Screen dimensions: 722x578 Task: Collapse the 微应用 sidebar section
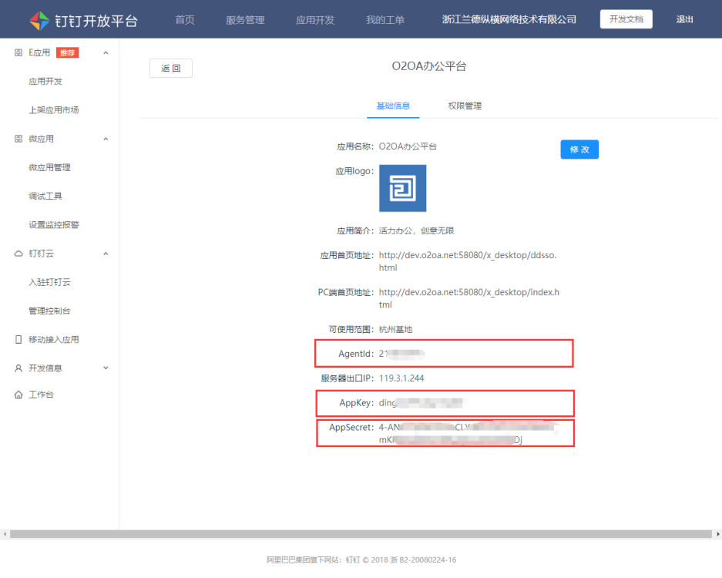tap(106, 139)
